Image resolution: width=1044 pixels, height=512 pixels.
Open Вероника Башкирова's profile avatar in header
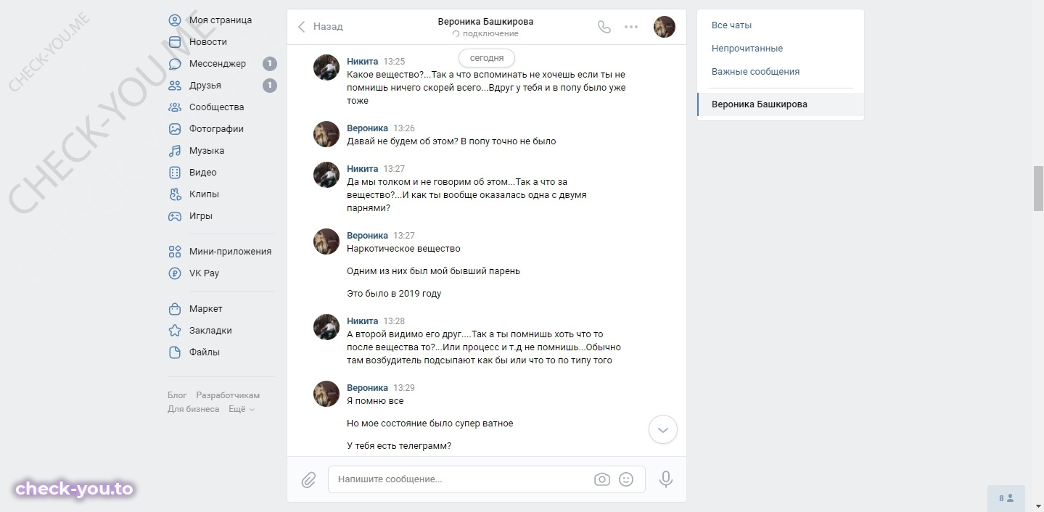[x=665, y=27]
